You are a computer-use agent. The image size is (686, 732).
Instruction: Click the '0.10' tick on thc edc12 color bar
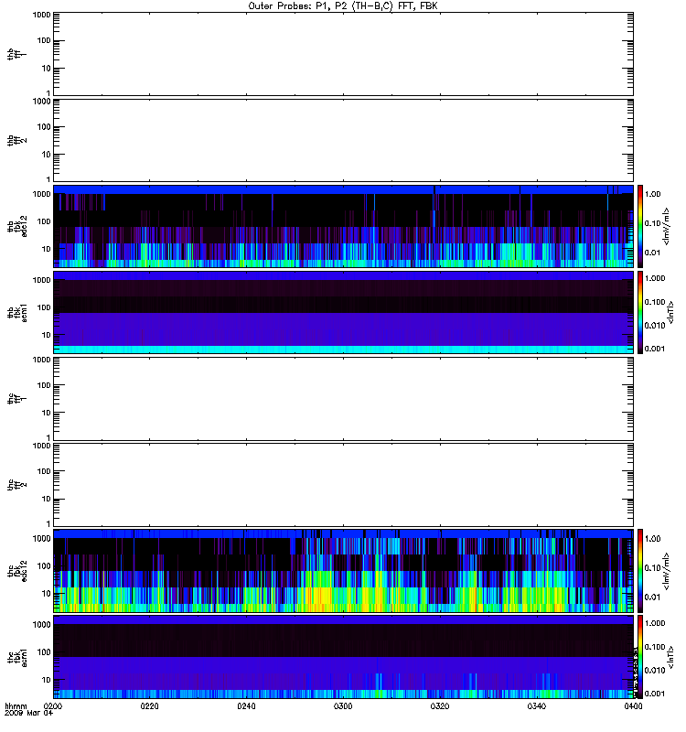[652, 567]
